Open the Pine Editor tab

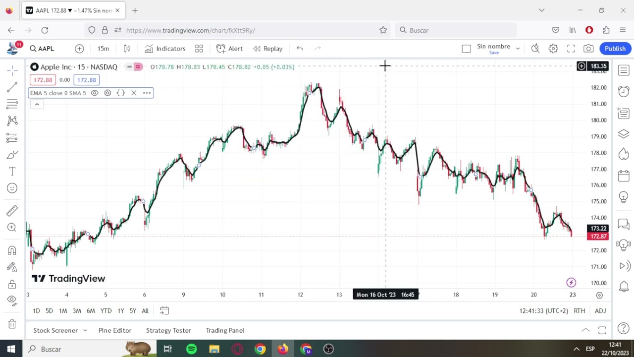pyautogui.click(x=115, y=330)
